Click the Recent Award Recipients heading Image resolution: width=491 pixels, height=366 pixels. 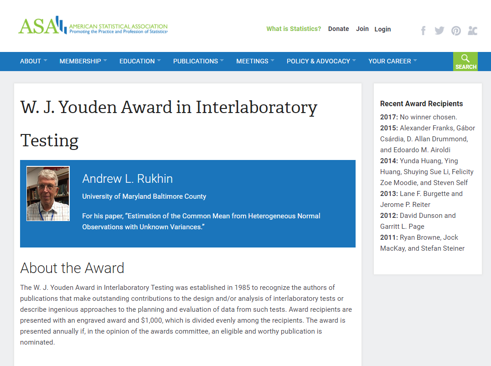(421, 103)
